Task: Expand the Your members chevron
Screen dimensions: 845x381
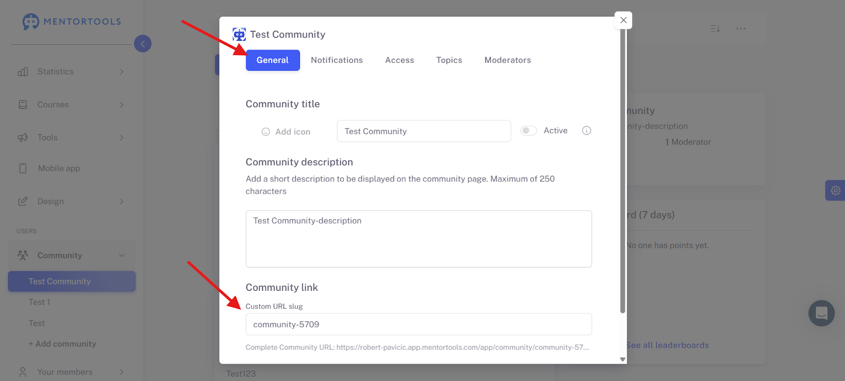Action: (x=121, y=372)
